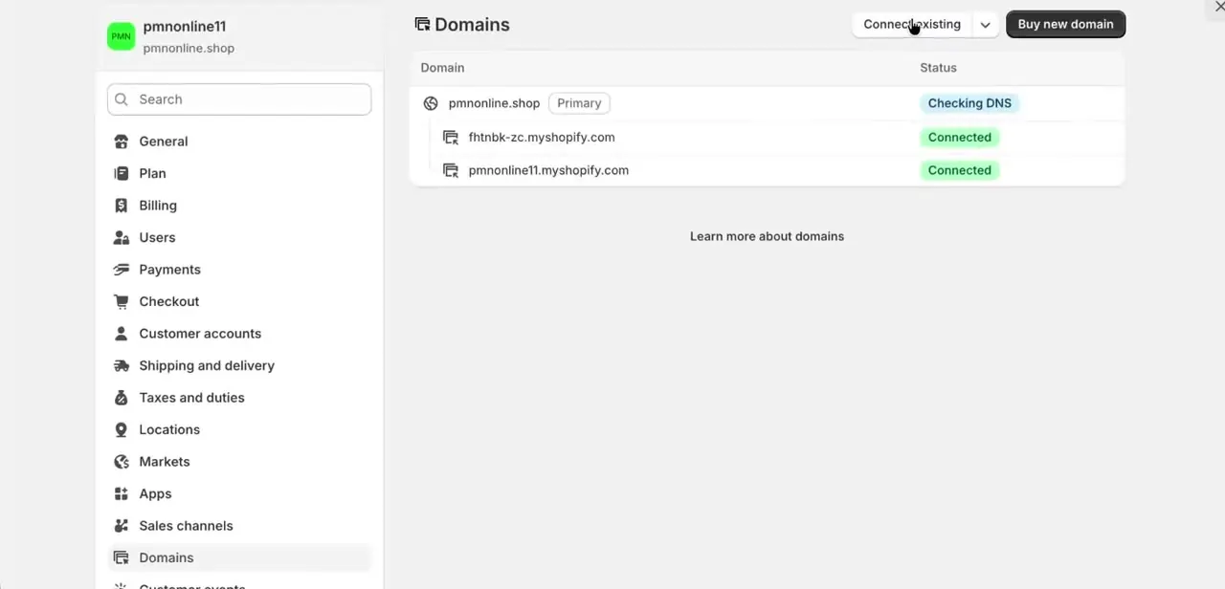
Task: Click the search magnifier icon
Action: [122, 99]
